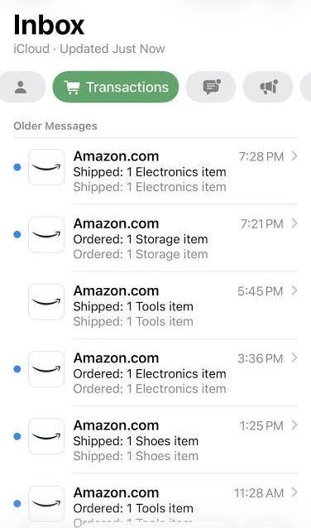Tap the Amazon logo of the 3:36 PM email
311x528 pixels.
(x=46, y=369)
